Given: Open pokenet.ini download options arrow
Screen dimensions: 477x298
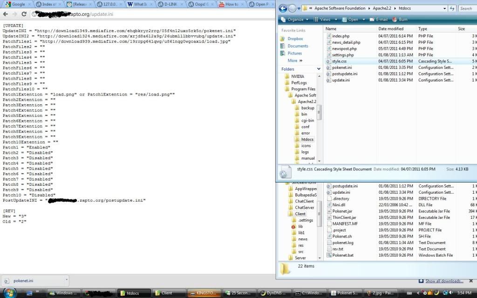Looking at the screenshot, I should pos(67,280).
